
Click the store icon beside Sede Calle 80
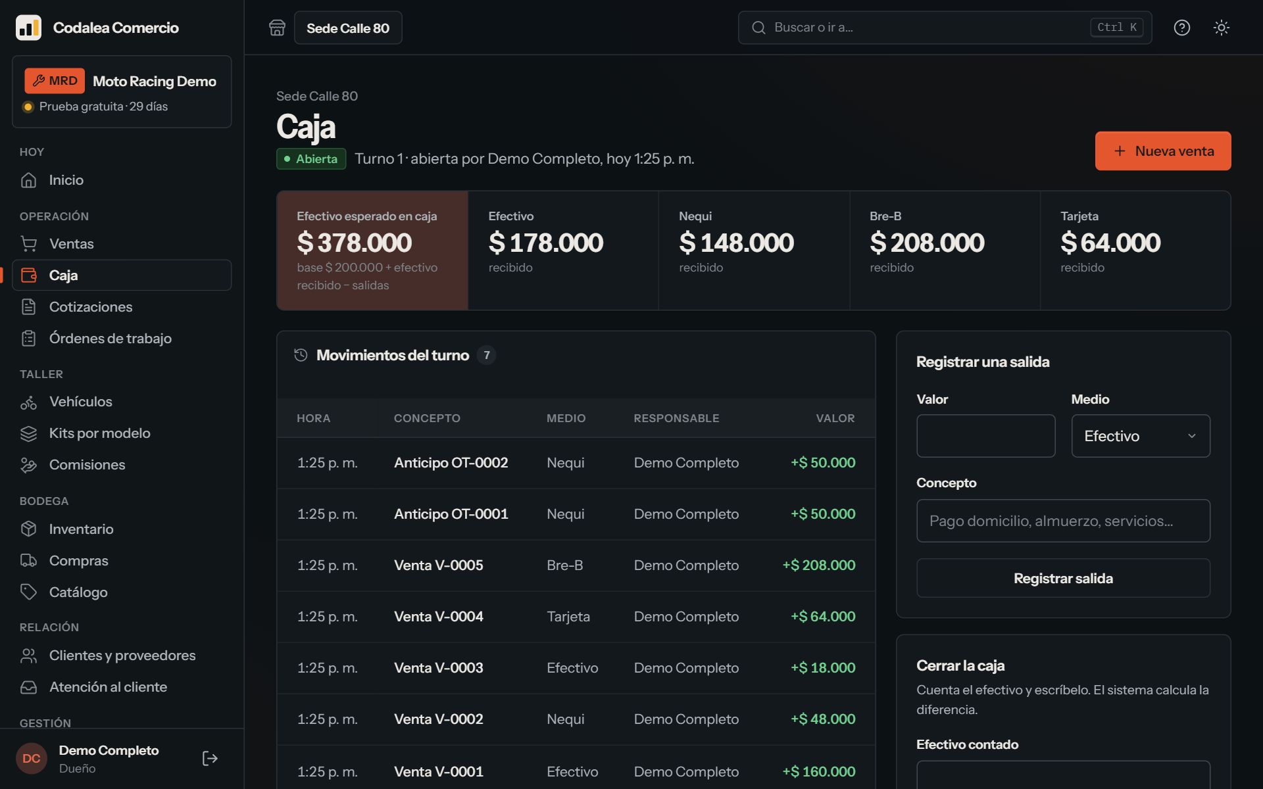[x=277, y=28]
